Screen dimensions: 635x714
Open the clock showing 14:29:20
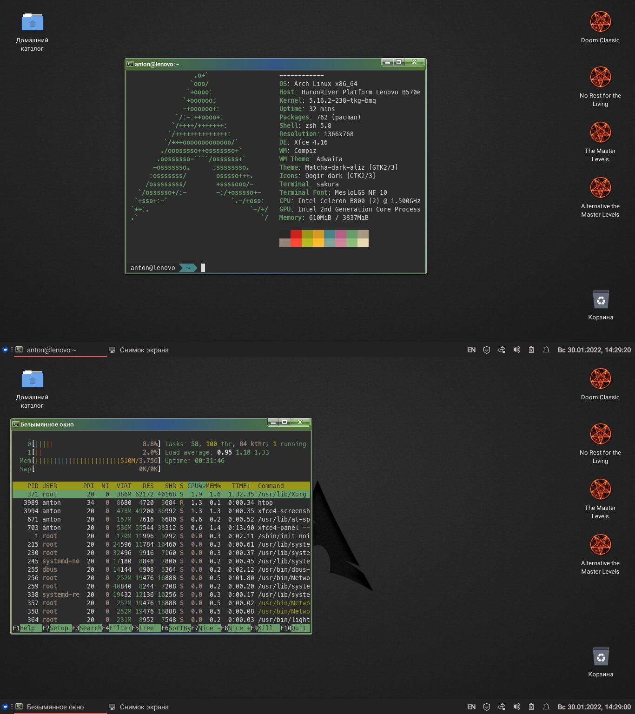pos(594,350)
